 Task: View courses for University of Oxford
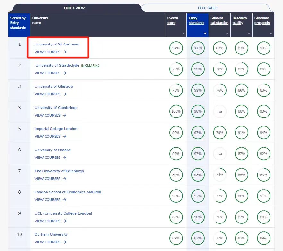[x=50, y=158]
